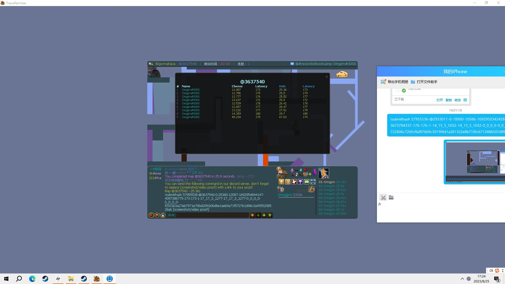Click the purple feather icon
This screenshot has height=284, width=505.
point(315,172)
